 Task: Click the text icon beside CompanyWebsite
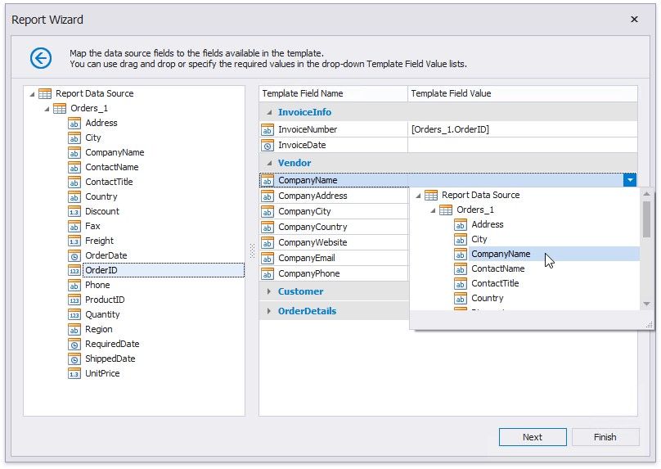tap(268, 242)
